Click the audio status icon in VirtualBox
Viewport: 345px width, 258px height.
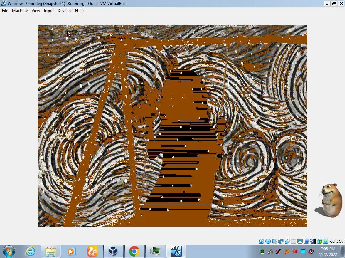point(274,241)
